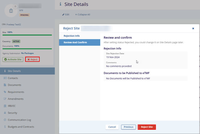
Task: Click the Edit pencil toolbar item
Action: (66, 15)
